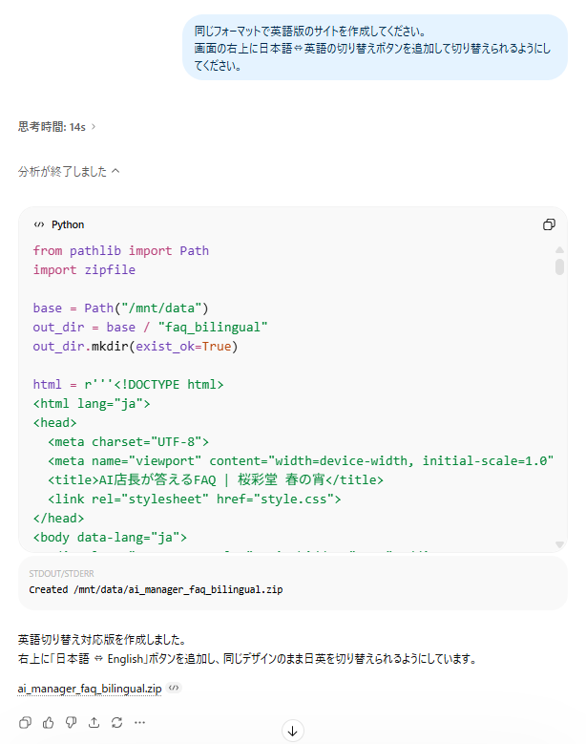The image size is (586, 744).
Task: Give the response a thumbs up
Action: (x=49, y=722)
